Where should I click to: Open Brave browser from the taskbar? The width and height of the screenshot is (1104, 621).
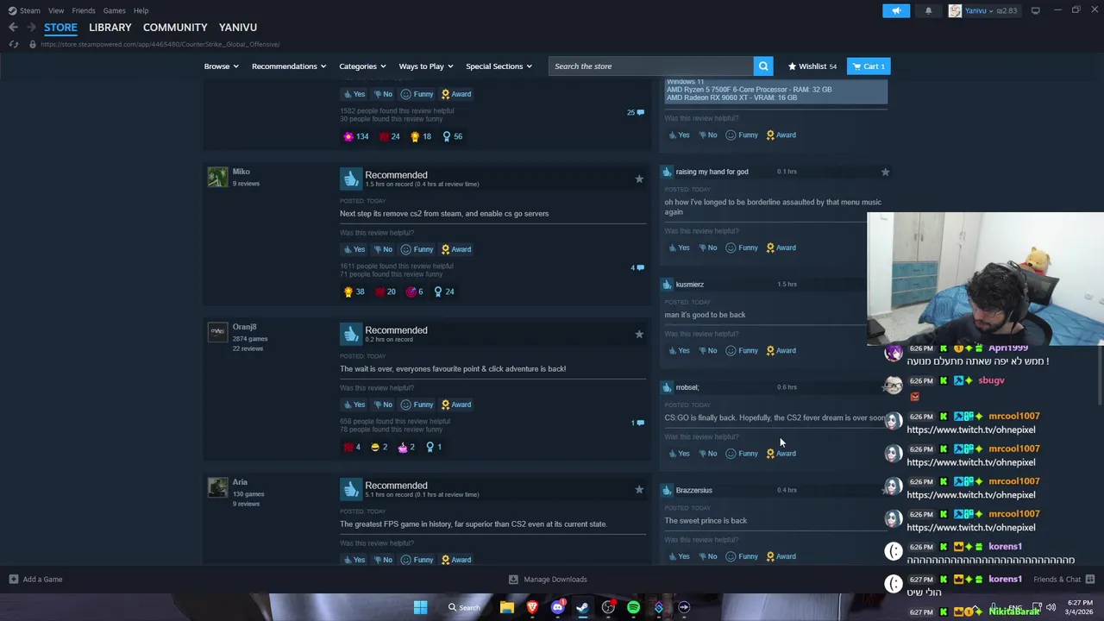point(532,607)
